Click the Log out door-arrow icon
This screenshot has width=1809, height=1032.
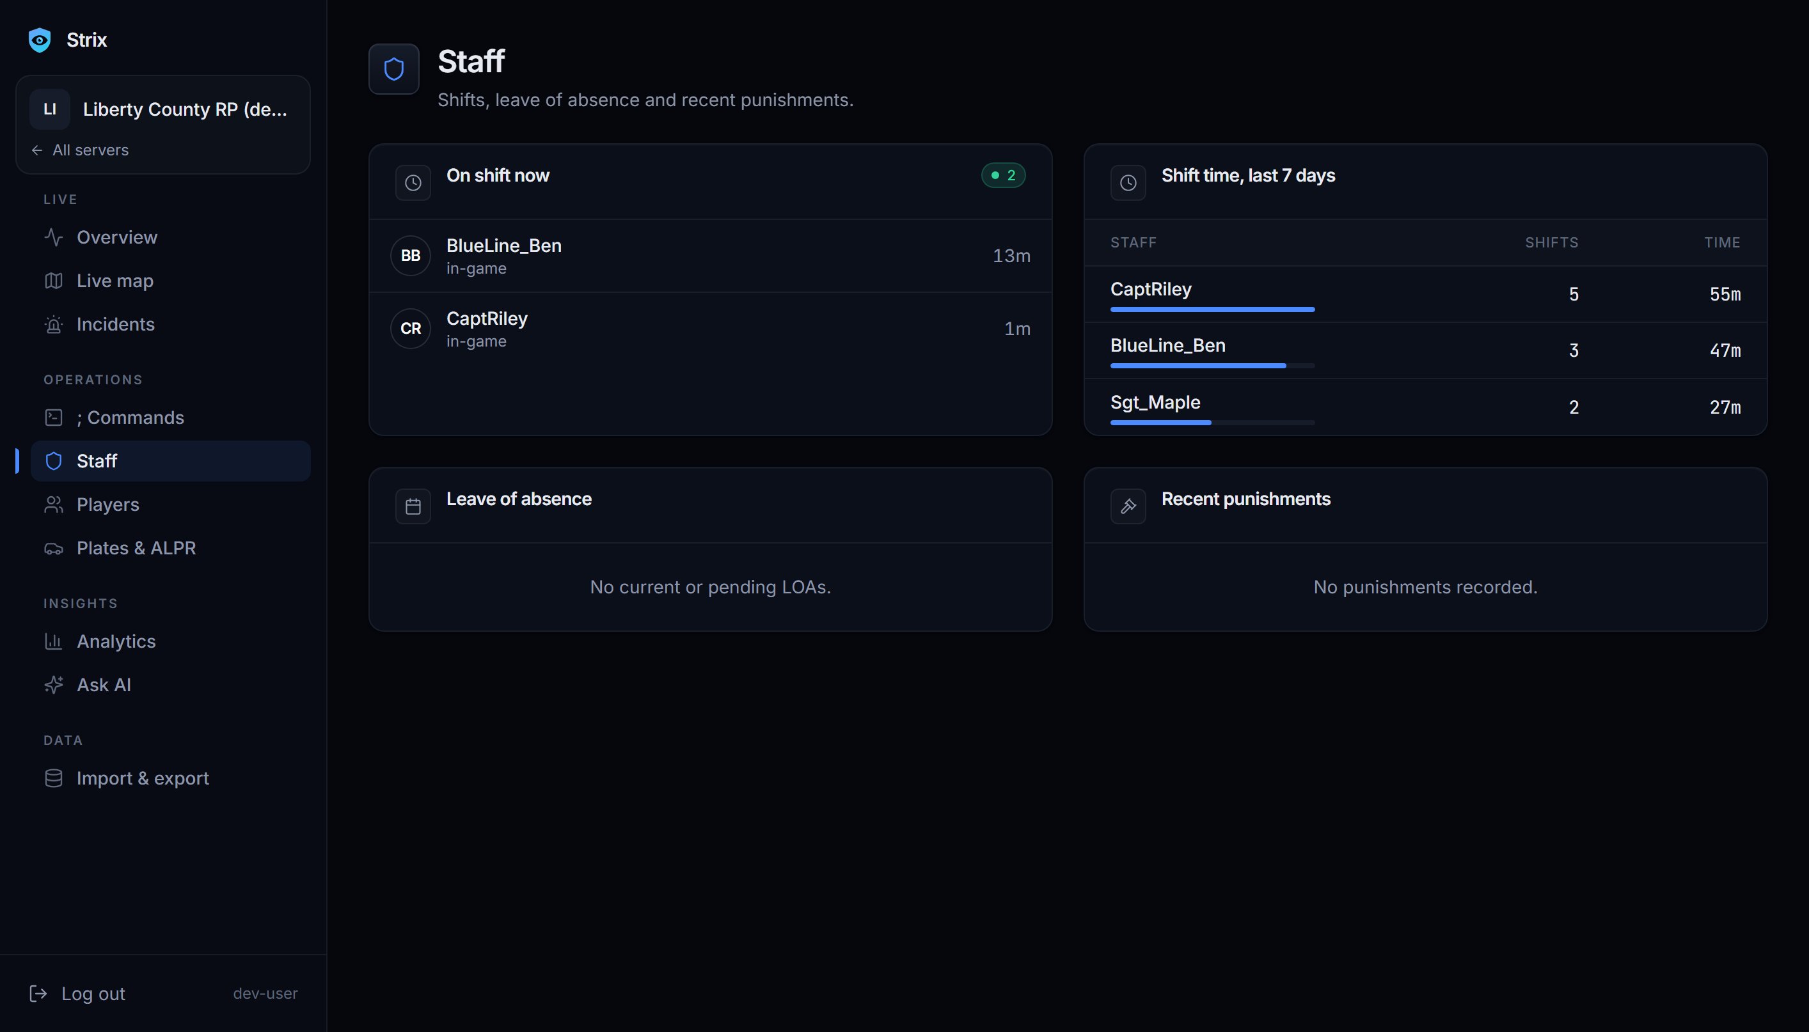pyautogui.click(x=38, y=994)
